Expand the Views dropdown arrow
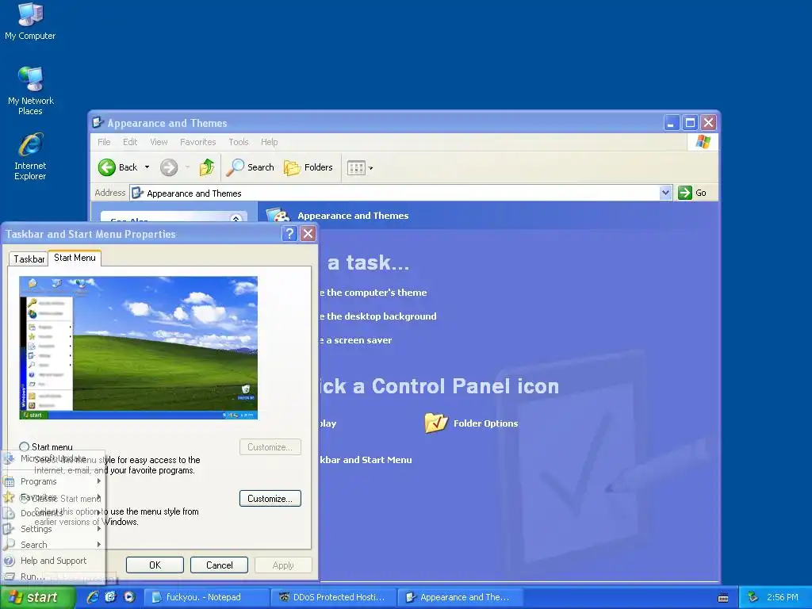The image size is (812, 609). (371, 168)
